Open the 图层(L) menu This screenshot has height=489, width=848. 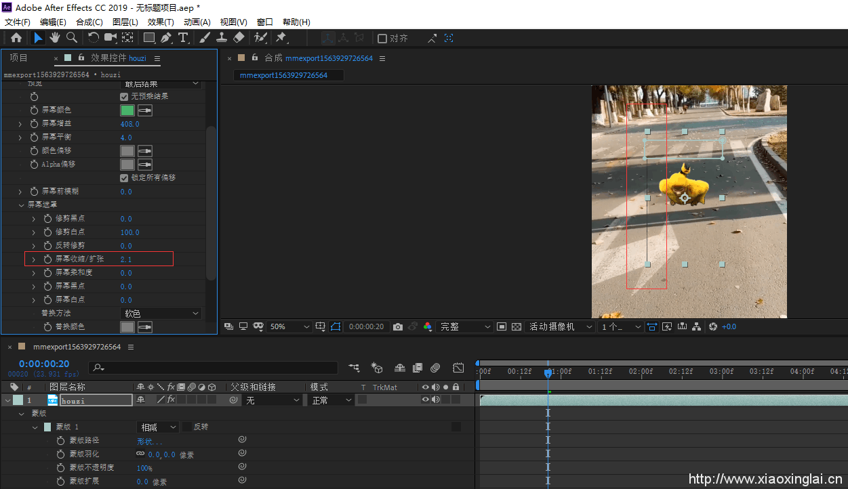[125, 22]
